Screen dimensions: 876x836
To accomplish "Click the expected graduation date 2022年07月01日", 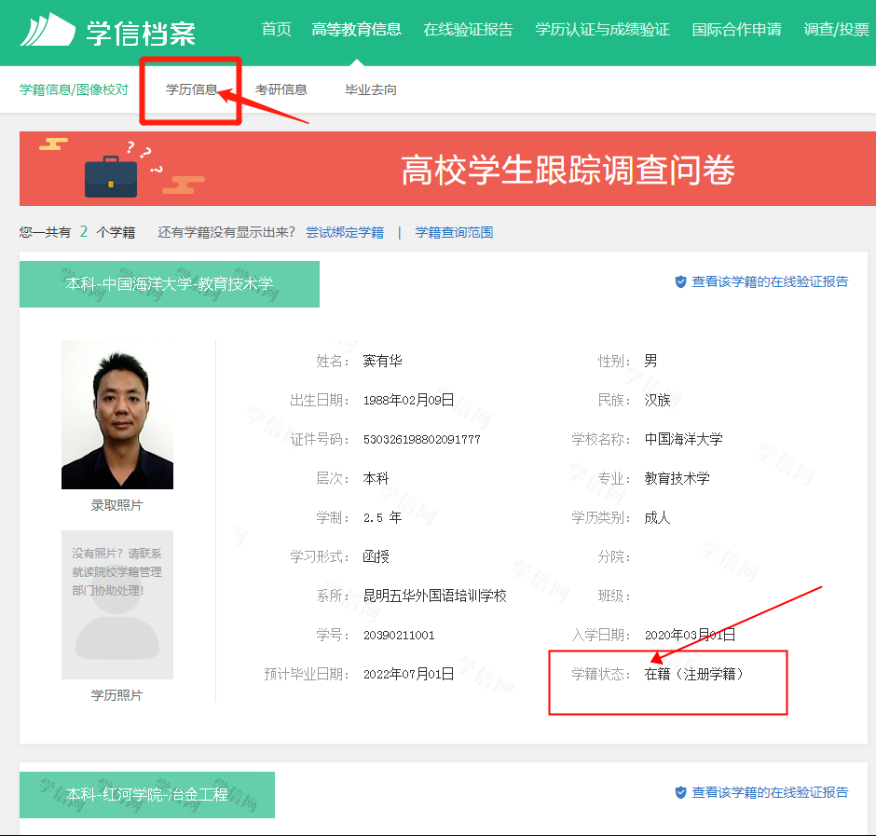I will (x=408, y=674).
